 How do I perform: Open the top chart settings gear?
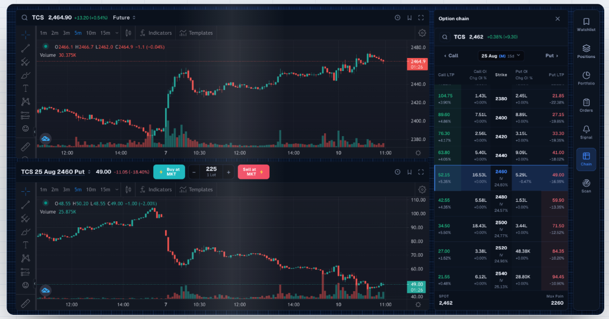pyautogui.click(x=422, y=33)
